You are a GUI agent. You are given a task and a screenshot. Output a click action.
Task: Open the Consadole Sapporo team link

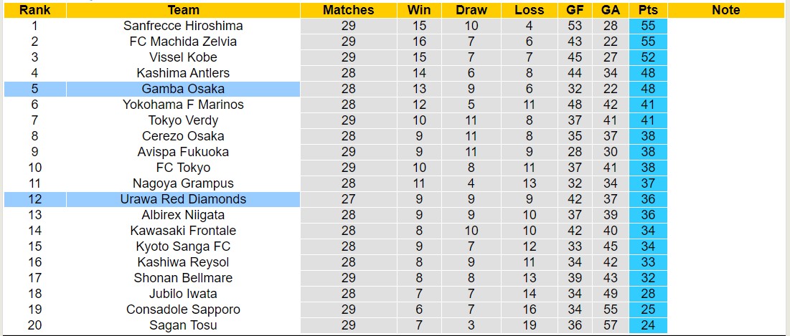pos(183,309)
